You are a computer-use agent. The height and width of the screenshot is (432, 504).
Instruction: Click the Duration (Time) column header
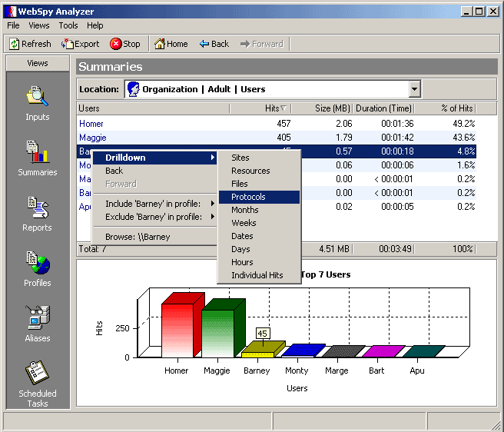[x=383, y=108]
